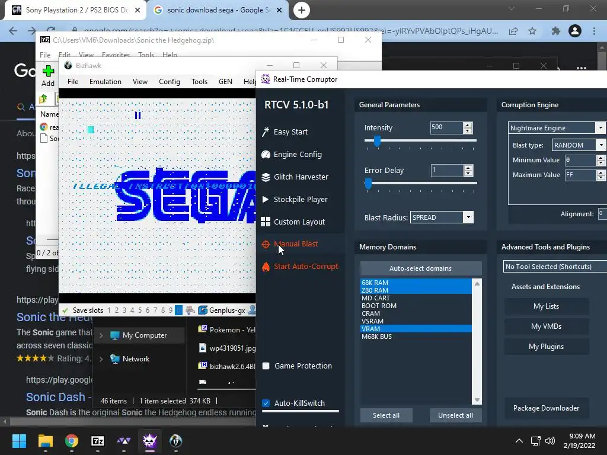
Task: Click Select all domains button
Action: coord(386,415)
